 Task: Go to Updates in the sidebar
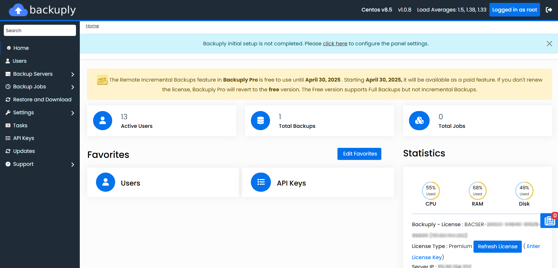click(24, 151)
